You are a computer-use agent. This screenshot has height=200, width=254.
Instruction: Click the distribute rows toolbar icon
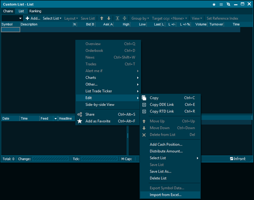(x=124, y=18)
